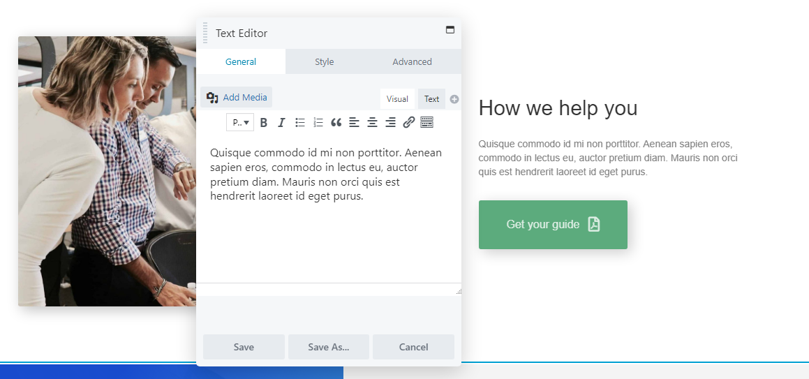Apply blockquote formatting
This screenshot has width=809, height=379.
[336, 123]
